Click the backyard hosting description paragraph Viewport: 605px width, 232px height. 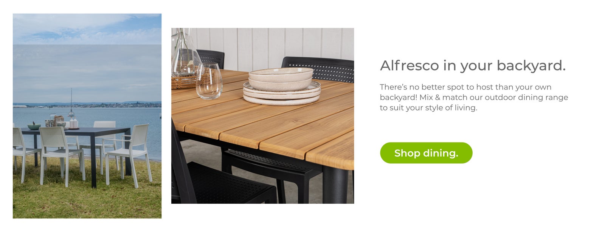coord(474,97)
